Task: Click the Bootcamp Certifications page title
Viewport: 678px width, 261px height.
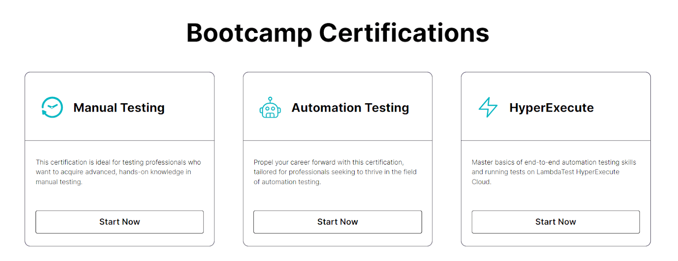Action: tap(338, 33)
